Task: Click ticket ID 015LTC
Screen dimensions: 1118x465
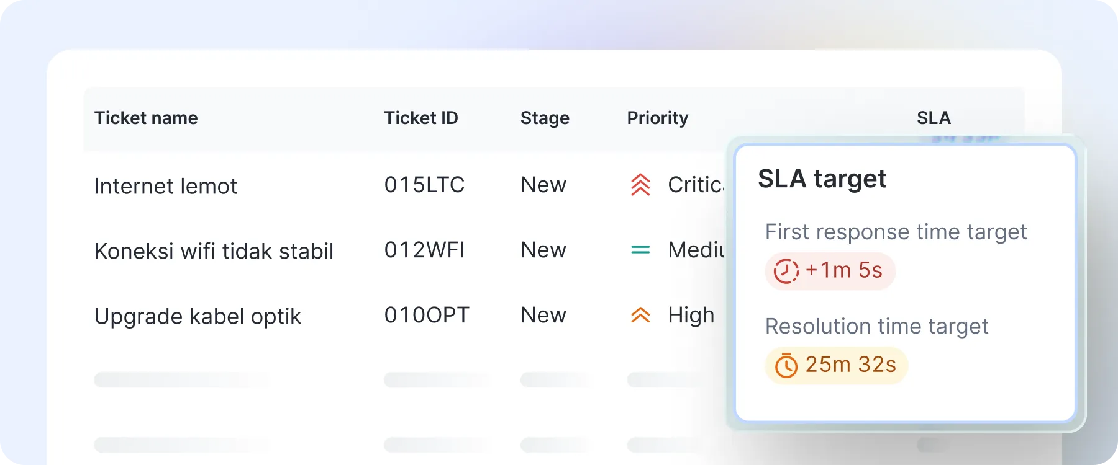Action: [x=424, y=185]
